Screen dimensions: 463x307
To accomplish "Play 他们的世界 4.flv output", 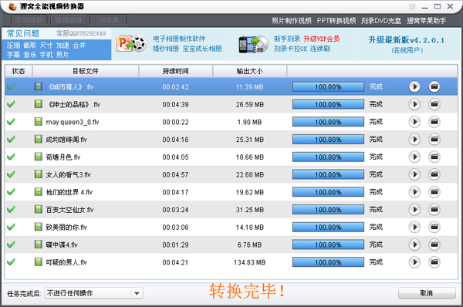I will (414, 192).
